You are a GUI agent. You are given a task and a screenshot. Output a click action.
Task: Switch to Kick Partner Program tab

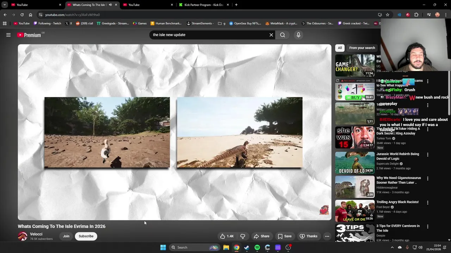pyautogui.click(x=204, y=5)
